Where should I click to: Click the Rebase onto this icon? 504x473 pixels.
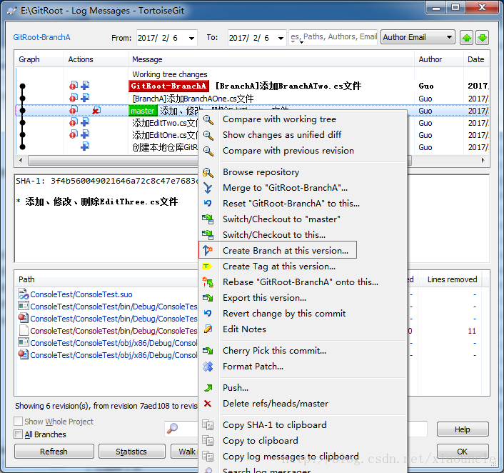[x=208, y=282]
